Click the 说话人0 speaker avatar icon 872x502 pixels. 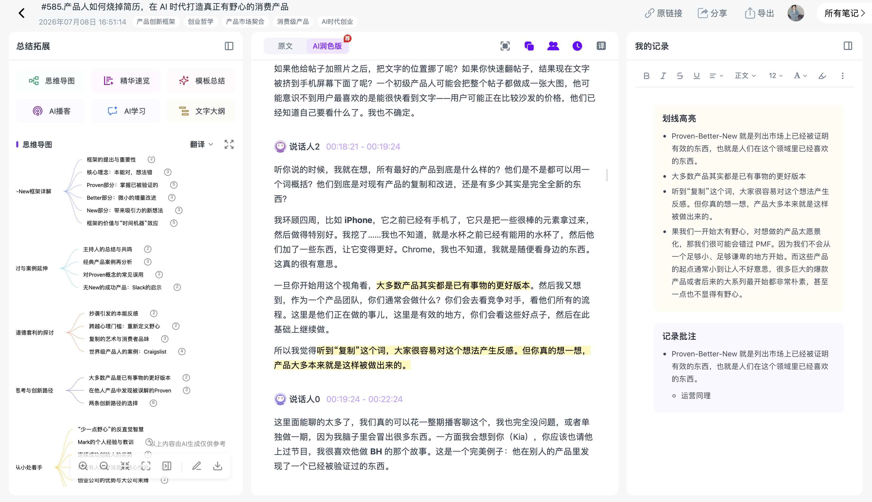(x=280, y=399)
